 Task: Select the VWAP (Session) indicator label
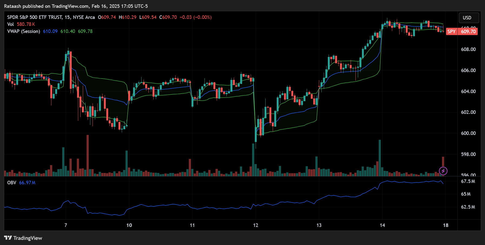click(24, 31)
